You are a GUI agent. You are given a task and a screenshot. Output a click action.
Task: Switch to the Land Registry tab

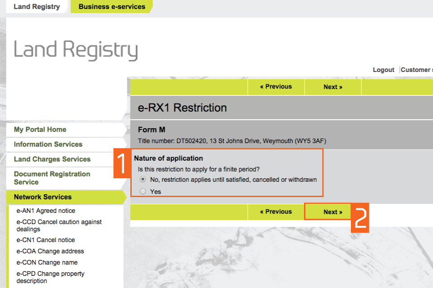click(x=37, y=7)
